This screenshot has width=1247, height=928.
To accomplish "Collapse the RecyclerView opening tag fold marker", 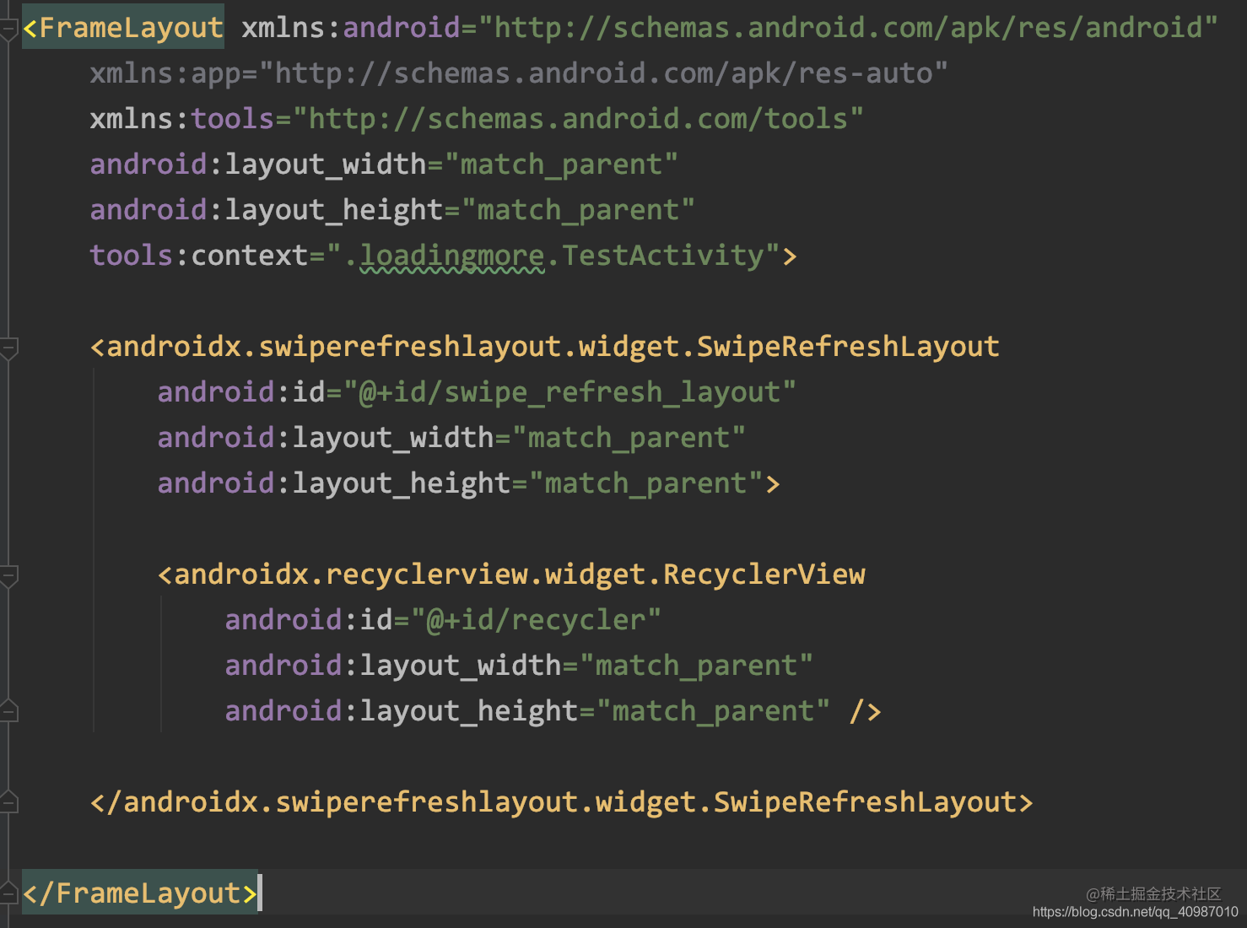I will (x=8, y=576).
